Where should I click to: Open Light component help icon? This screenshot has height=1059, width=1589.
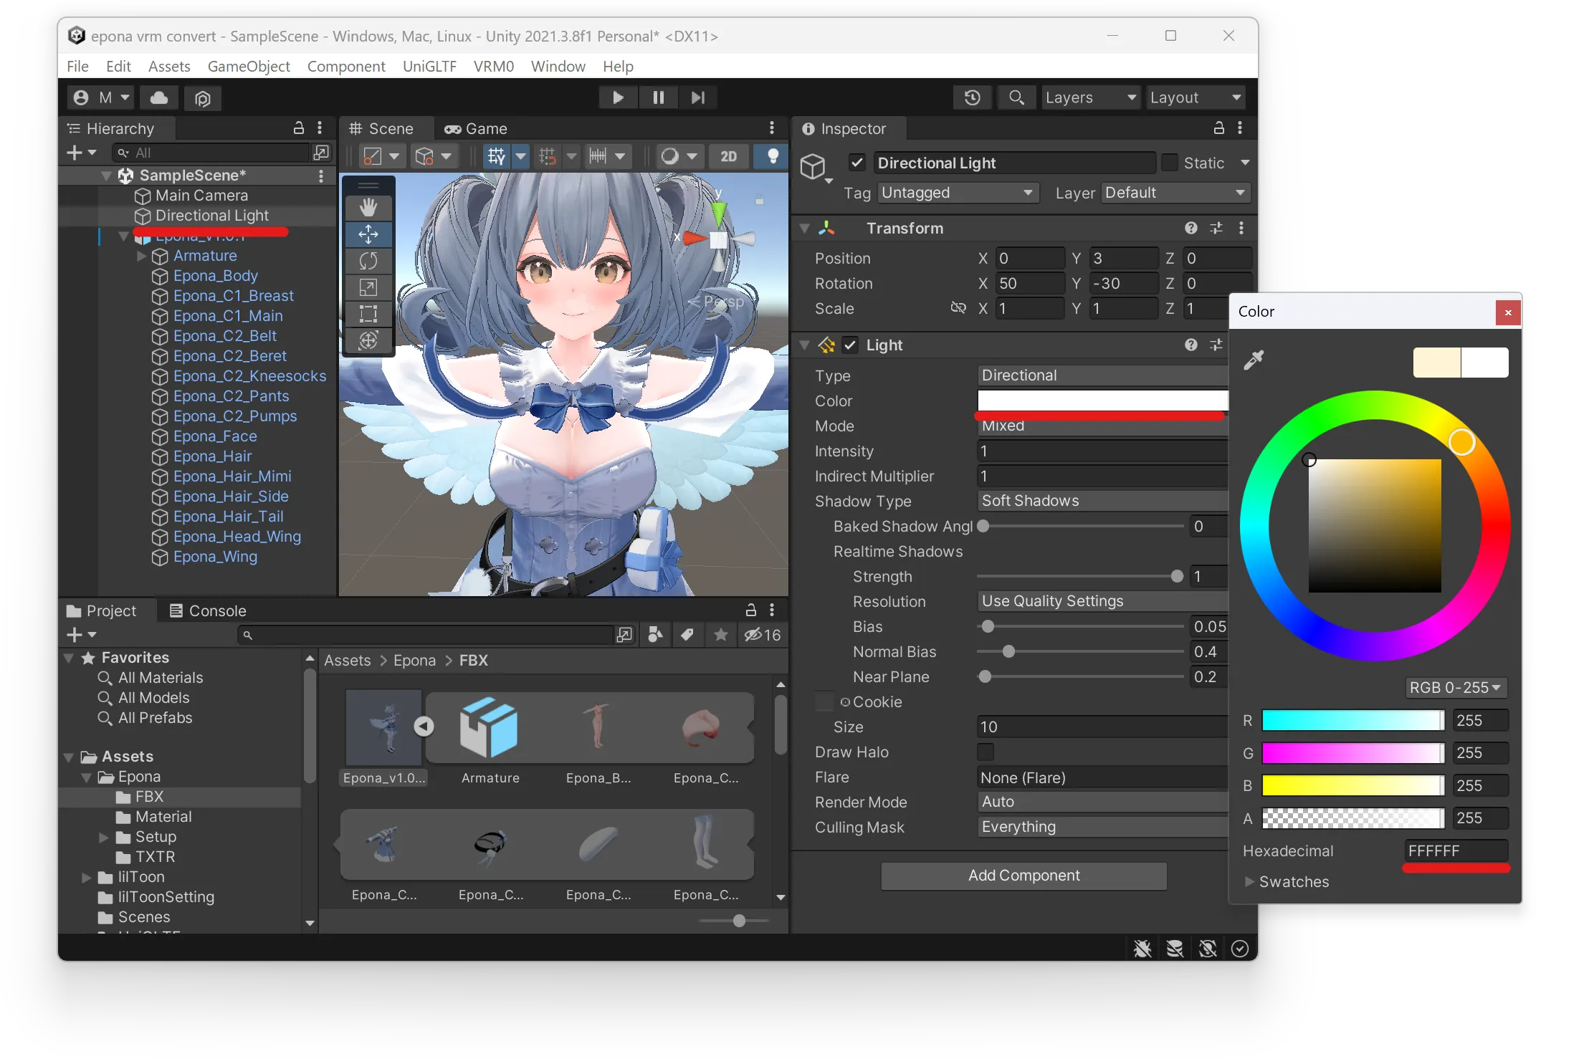click(x=1191, y=345)
